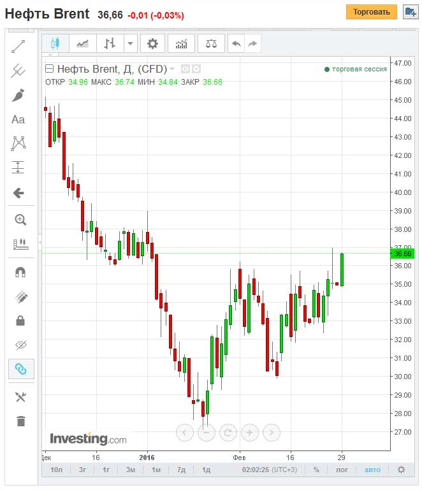Toggle the лог logarithmic scale
The width and height of the screenshot is (422, 490).
point(342,470)
